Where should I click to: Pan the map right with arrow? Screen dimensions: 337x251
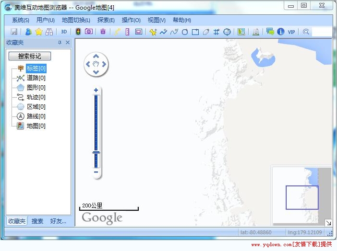104,64
